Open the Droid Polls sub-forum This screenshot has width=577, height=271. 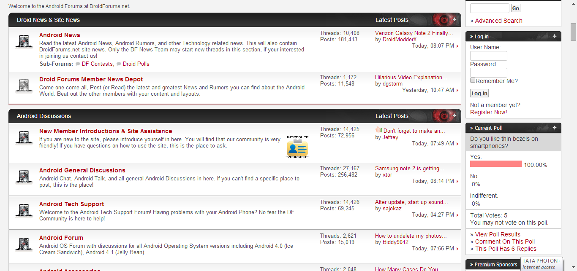pos(136,64)
